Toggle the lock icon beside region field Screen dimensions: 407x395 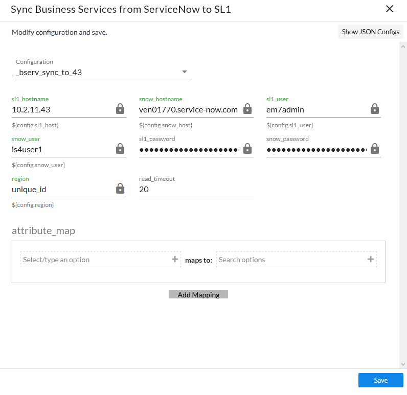[120, 189]
